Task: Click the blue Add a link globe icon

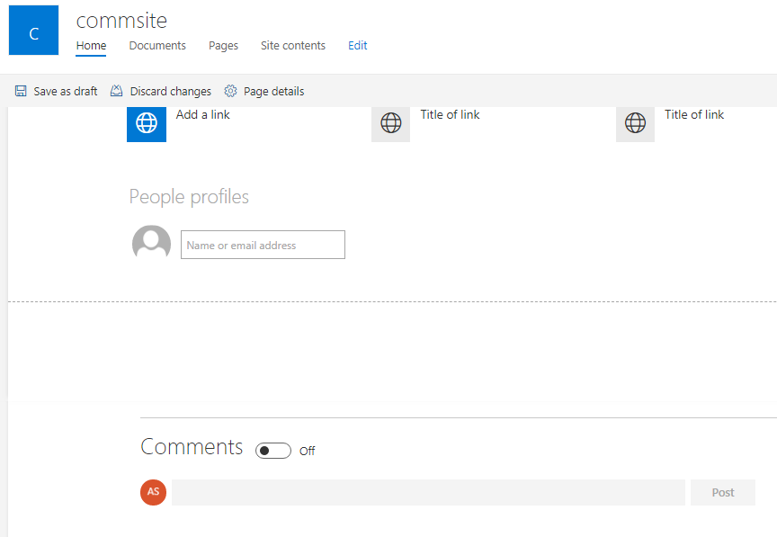Action: (147, 123)
